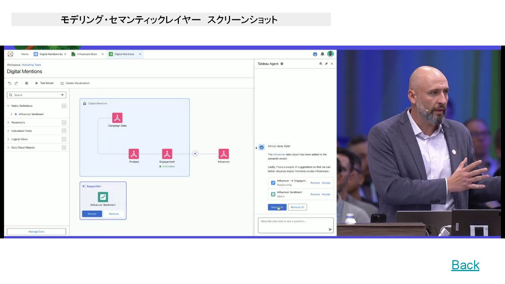Click Review on the Suggestion card
This screenshot has height=284, width=505.
click(x=92, y=214)
